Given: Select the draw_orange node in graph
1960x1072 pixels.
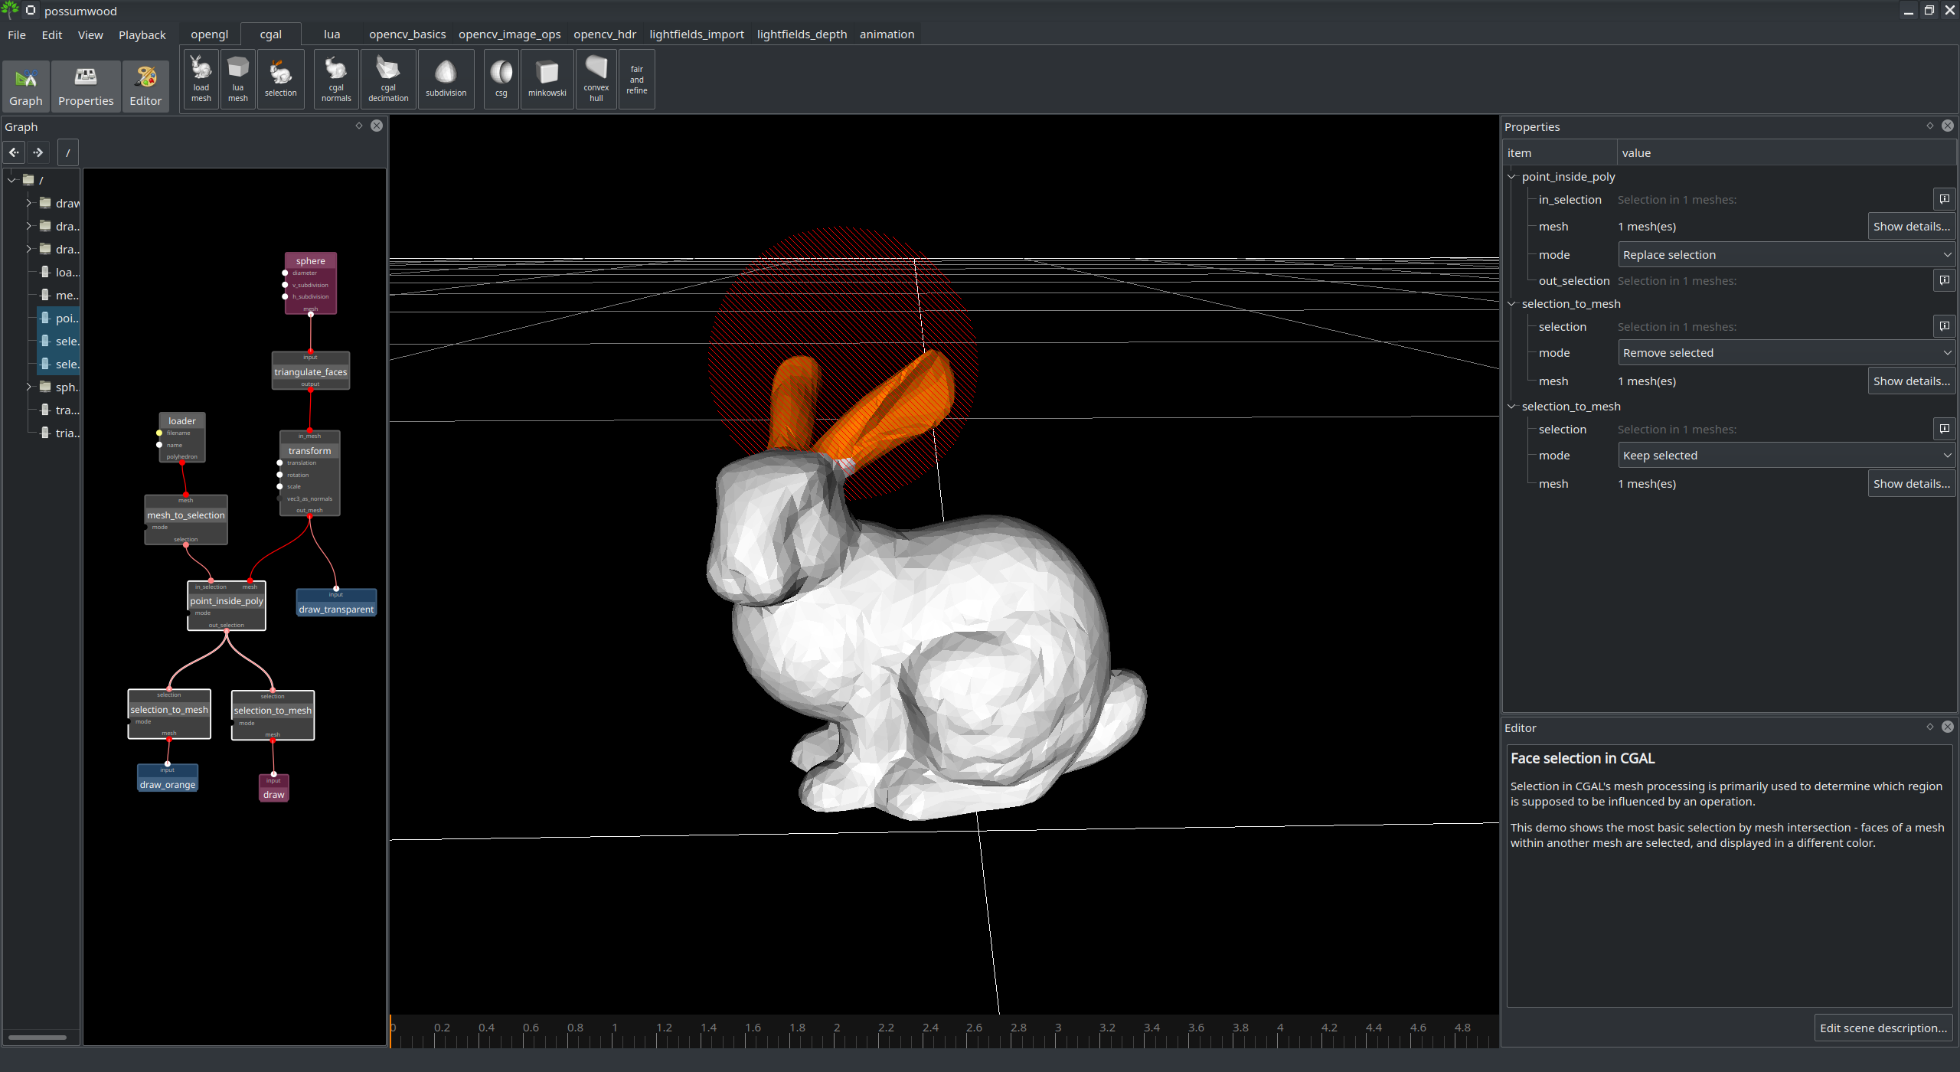Looking at the screenshot, I should (168, 785).
